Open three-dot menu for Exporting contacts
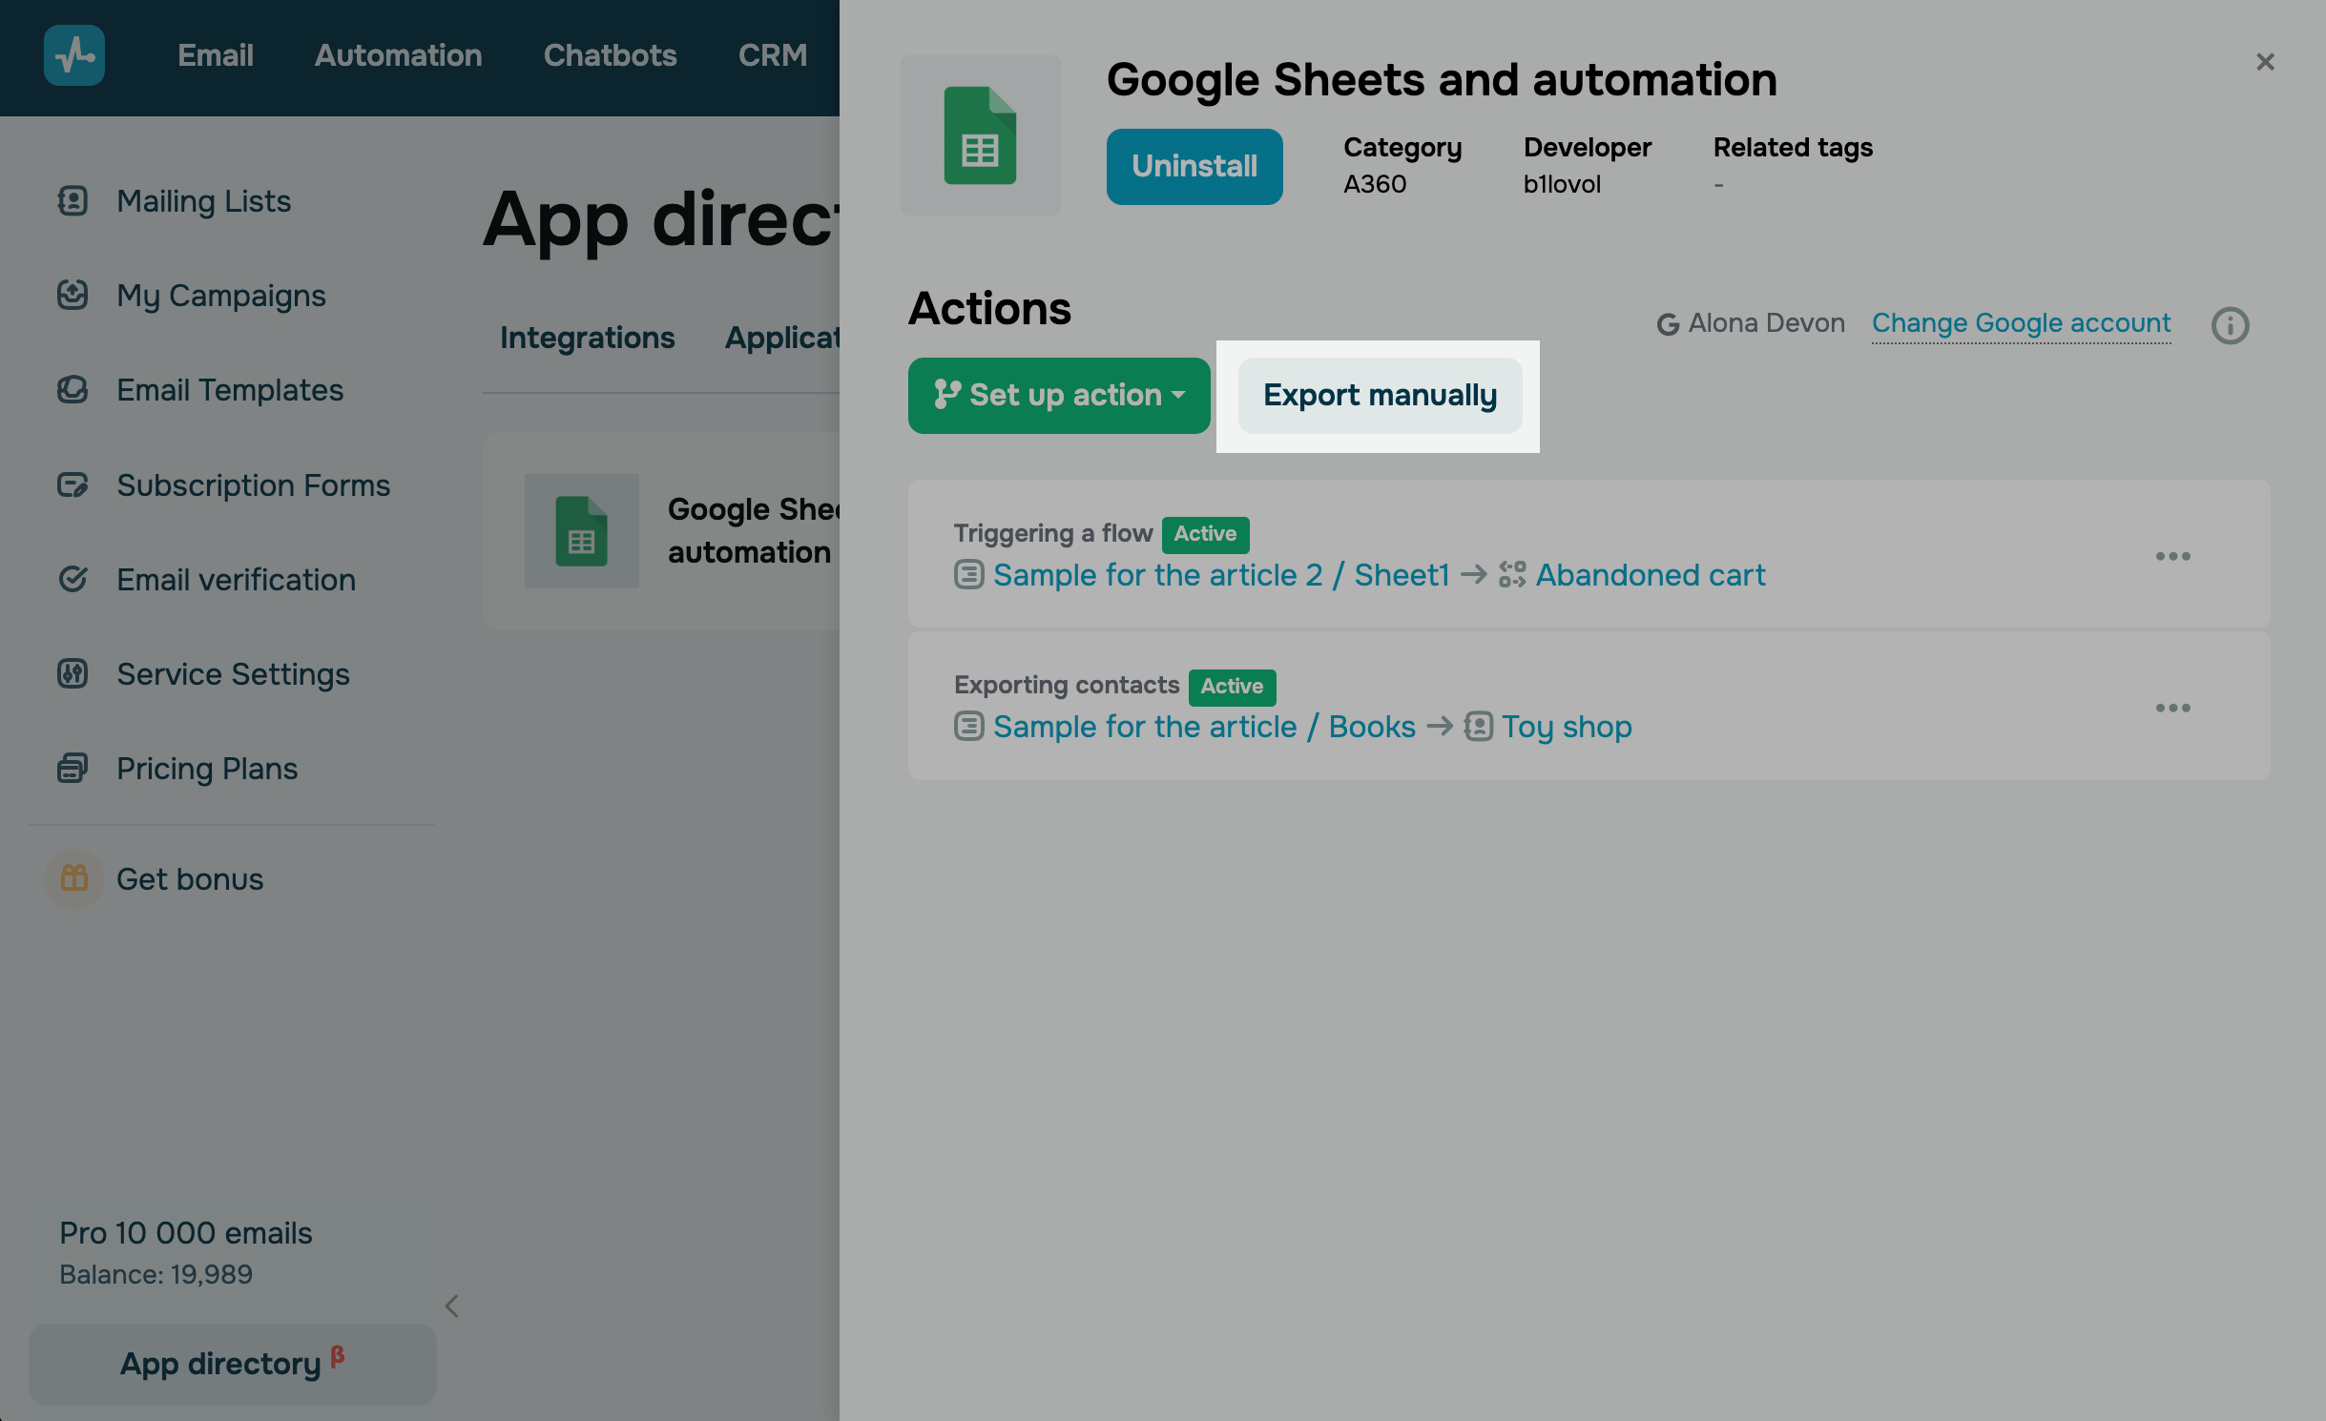The height and width of the screenshot is (1421, 2326). (2172, 708)
